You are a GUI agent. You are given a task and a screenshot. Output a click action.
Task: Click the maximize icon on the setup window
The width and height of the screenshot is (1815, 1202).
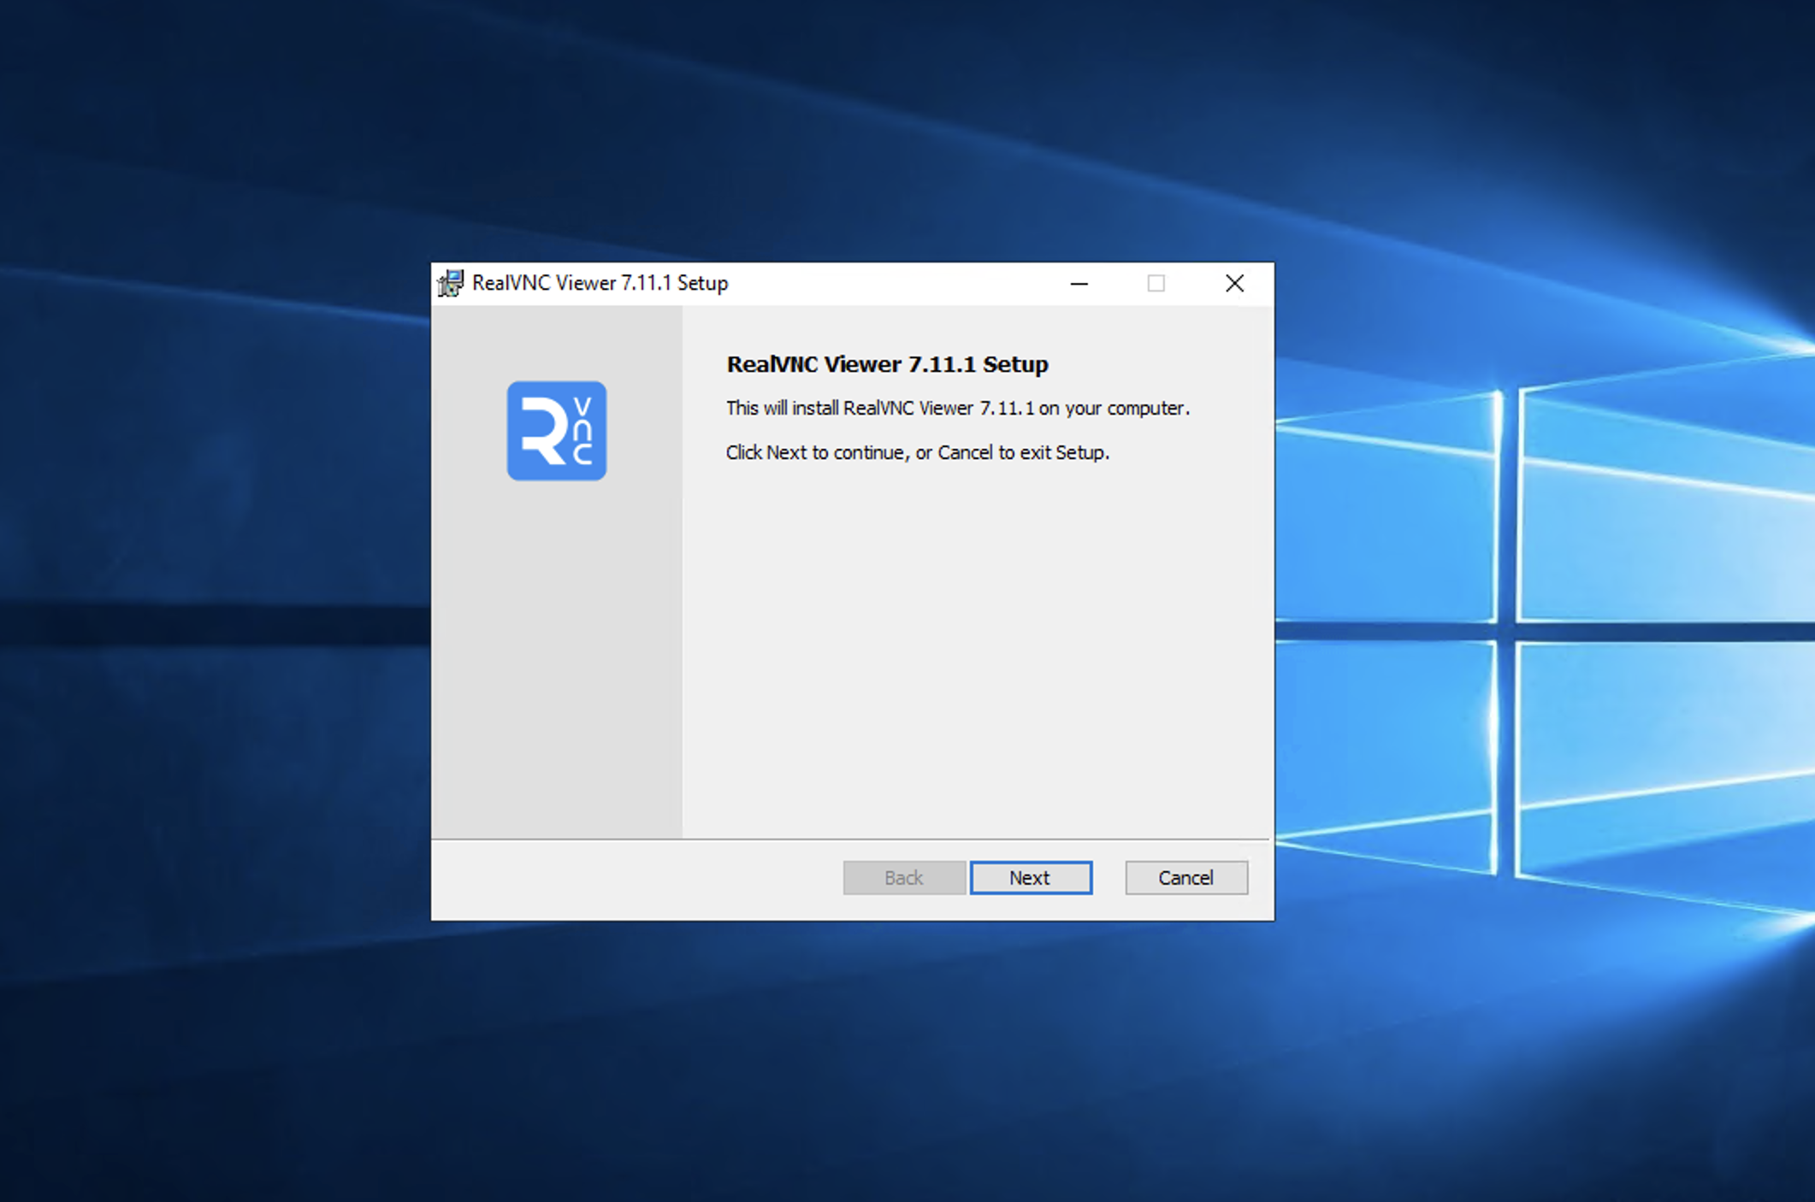click(x=1156, y=283)
